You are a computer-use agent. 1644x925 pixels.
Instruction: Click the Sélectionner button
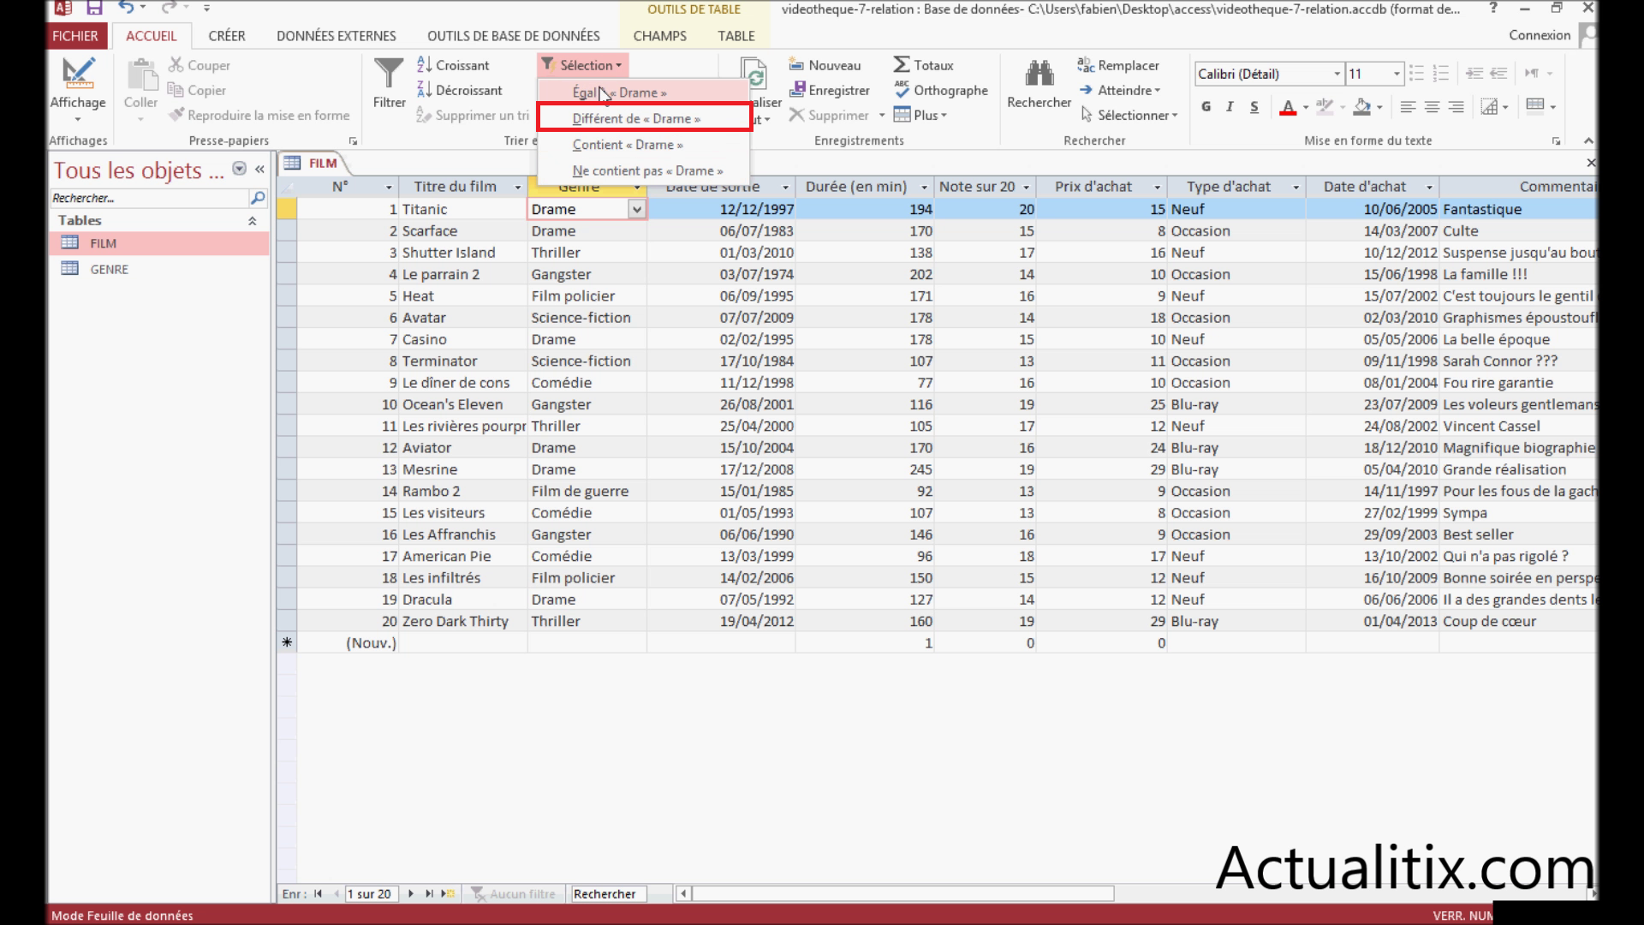[1129, 115]
